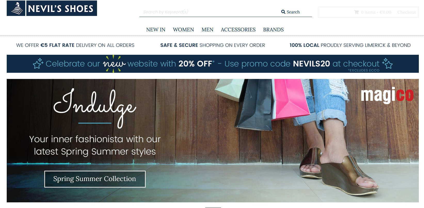Click the NEVIL'S SHOES wordmark logo
424x208 pixels.
[62, 8]
